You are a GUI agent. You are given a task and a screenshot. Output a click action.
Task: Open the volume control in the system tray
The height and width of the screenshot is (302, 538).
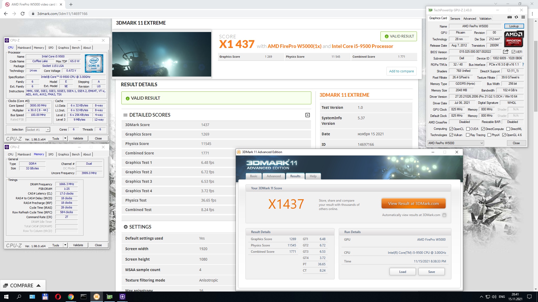point(494,297)
